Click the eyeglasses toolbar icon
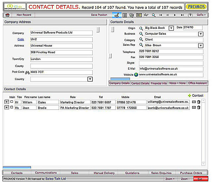The height and width of the screenshot is (183, 212). tap(146, 15)
